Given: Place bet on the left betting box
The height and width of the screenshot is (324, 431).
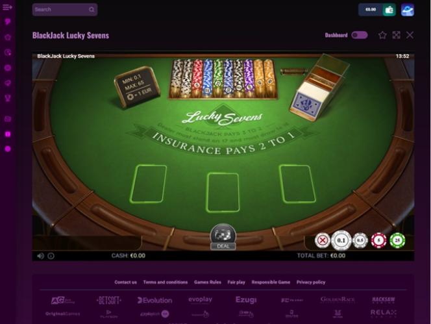Looking at the screenshot, I should (x=149, y=184).
